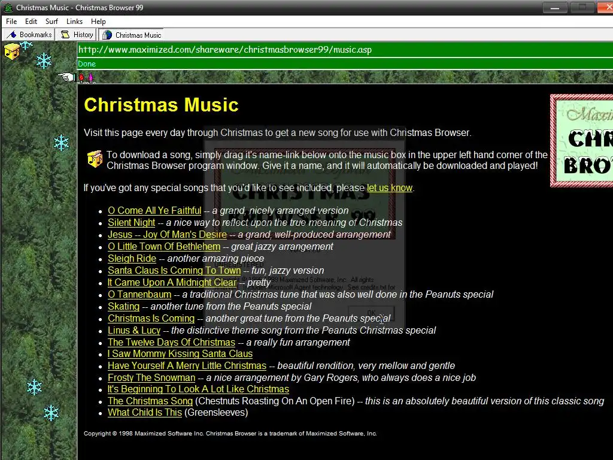Open the Help menu
This screenshot has width=613, height=460.
click(98, 22)
